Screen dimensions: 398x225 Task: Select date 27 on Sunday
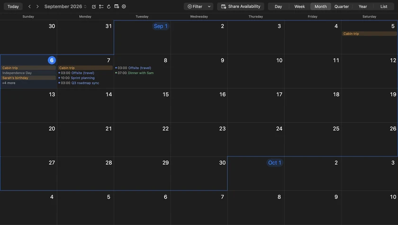pyautogui.click(x=52, y=163)
